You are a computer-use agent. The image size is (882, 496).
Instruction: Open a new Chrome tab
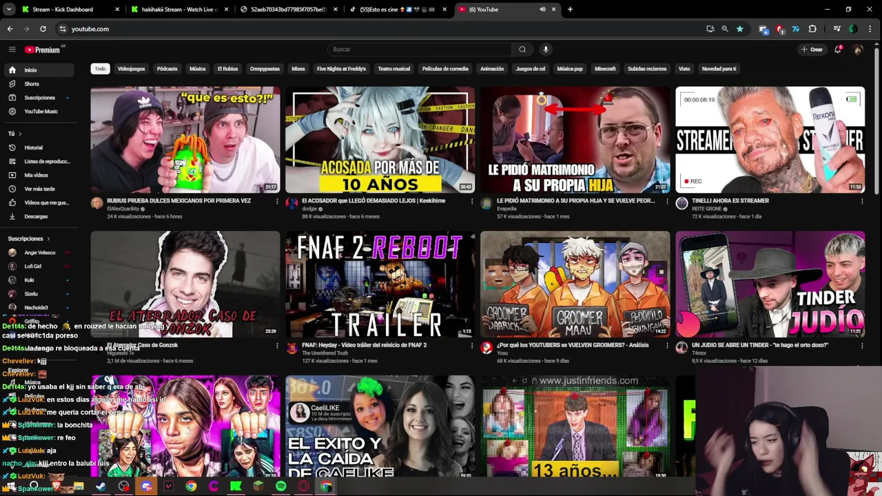click(570, 10)
